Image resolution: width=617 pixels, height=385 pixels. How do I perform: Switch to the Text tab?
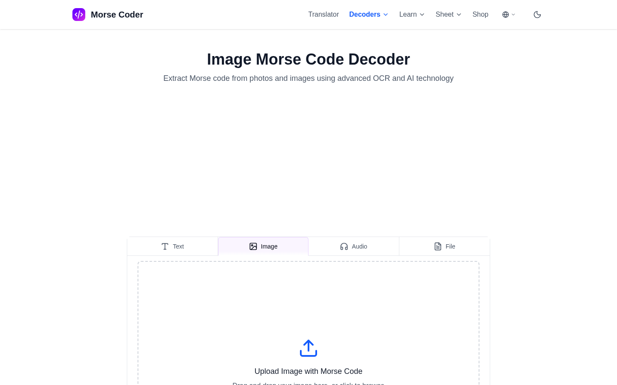click(x=173, y=246)
